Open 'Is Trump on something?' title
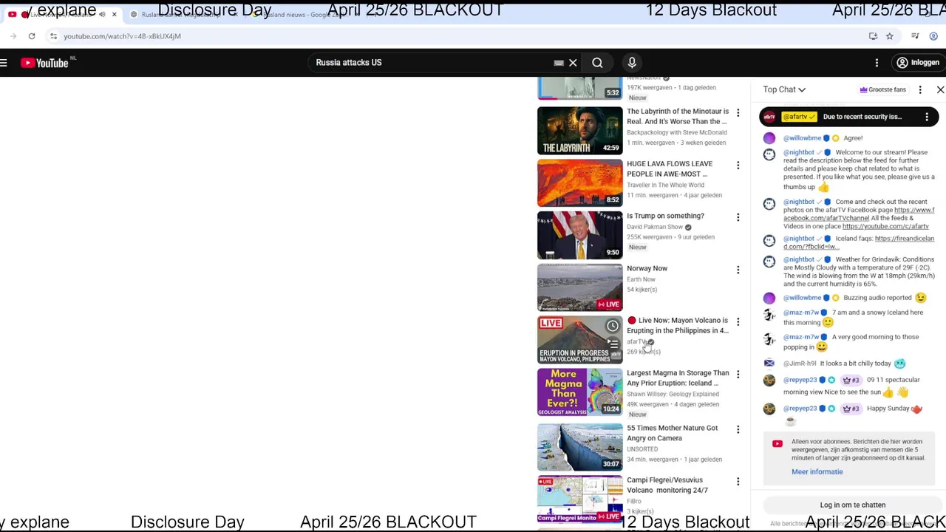Screen dimensions: 946x532 pos(665,216)
